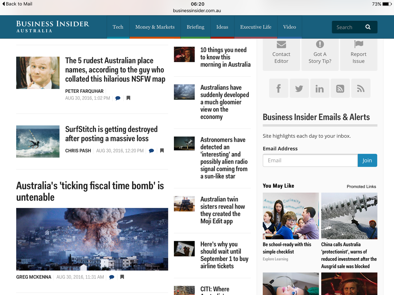394x295 pixels.
Task: Click the Business Insider Australia logo
Action: (53, 27)
